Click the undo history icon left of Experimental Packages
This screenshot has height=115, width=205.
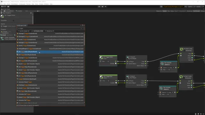(161, 6)
